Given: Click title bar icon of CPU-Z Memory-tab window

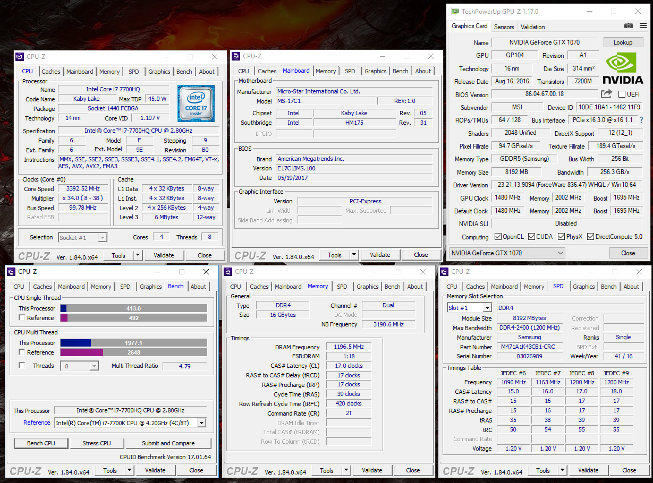Looking at the screenshot, I should (228, 272).
